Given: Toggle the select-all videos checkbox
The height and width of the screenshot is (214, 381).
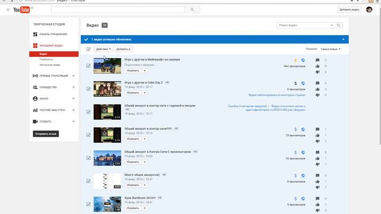Looking at the screenshot, I should [x=88, y=49].
